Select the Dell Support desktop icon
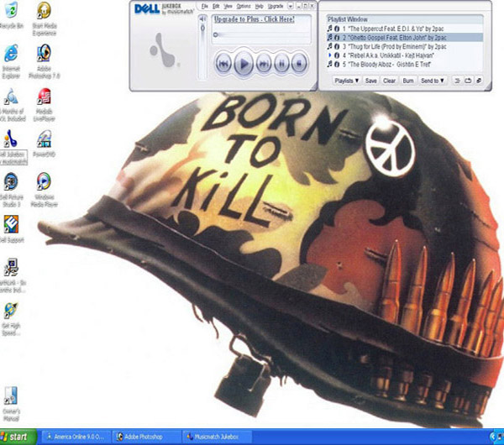 tap(12, 229)
